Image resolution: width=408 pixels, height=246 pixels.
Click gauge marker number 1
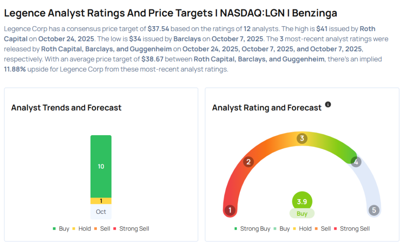[229, 210]
